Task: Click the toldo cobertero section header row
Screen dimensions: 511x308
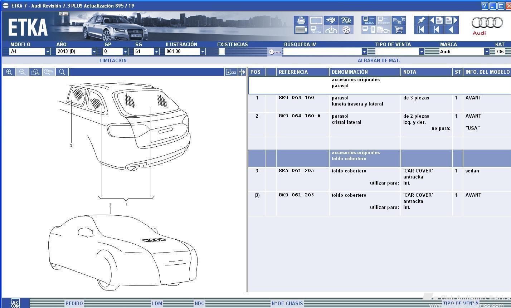Action: [x=379, y=158]
